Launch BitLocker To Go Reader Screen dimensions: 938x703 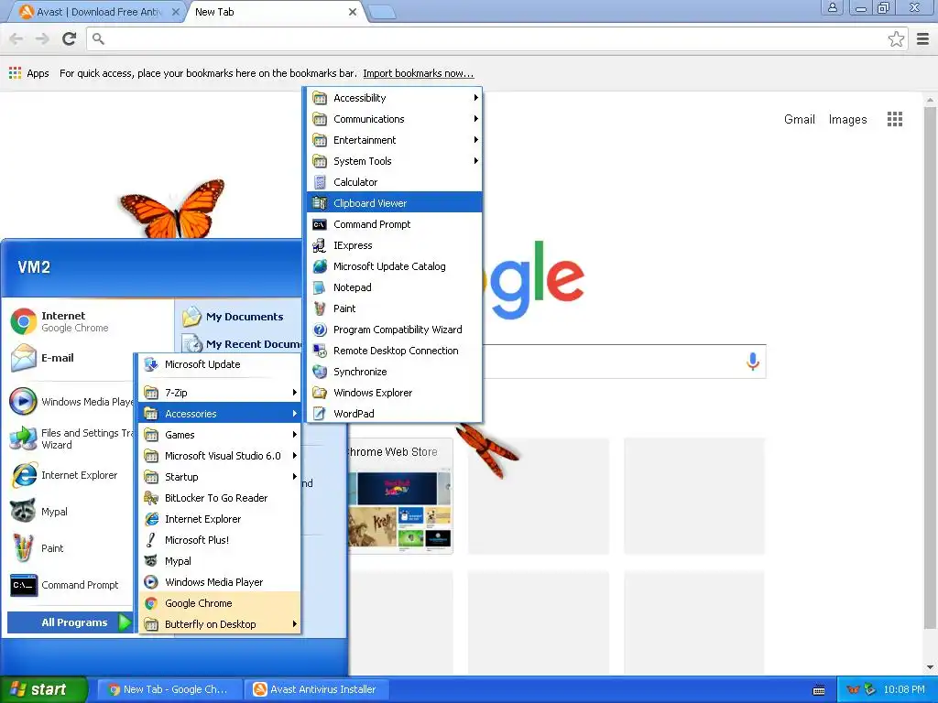[220, 498]
